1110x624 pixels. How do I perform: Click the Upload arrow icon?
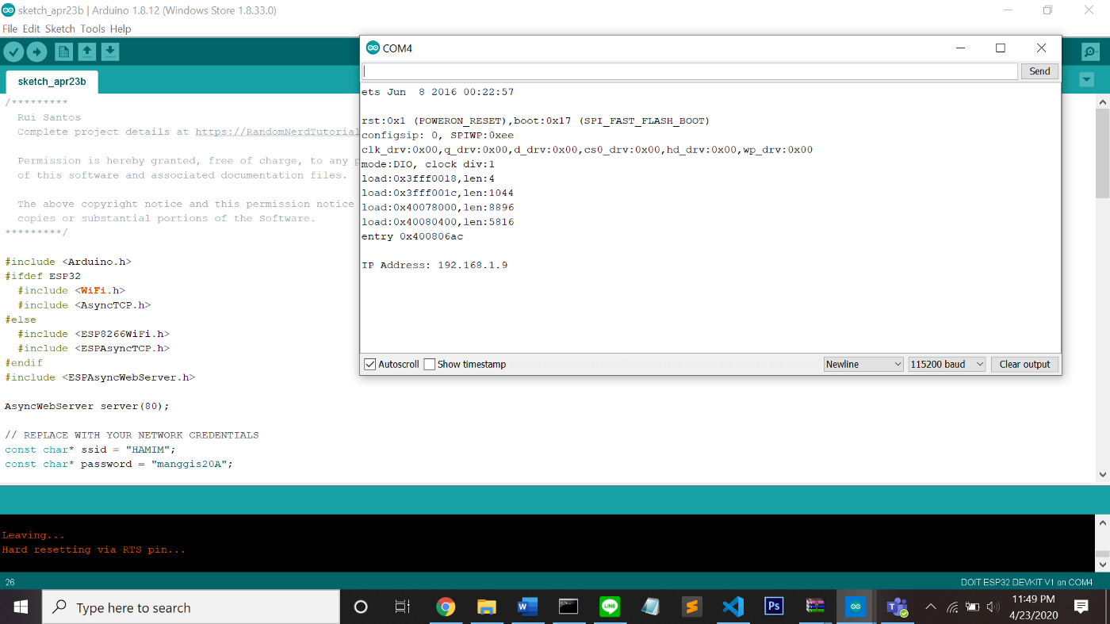36,51
